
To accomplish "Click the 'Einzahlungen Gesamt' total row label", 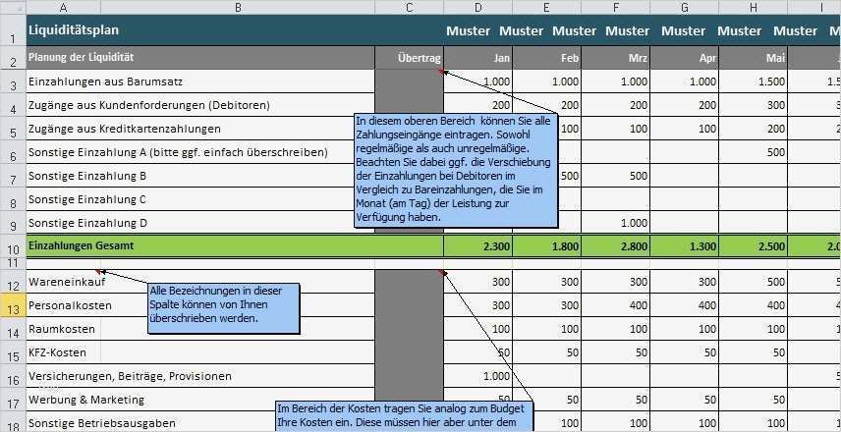I will 81,246.
